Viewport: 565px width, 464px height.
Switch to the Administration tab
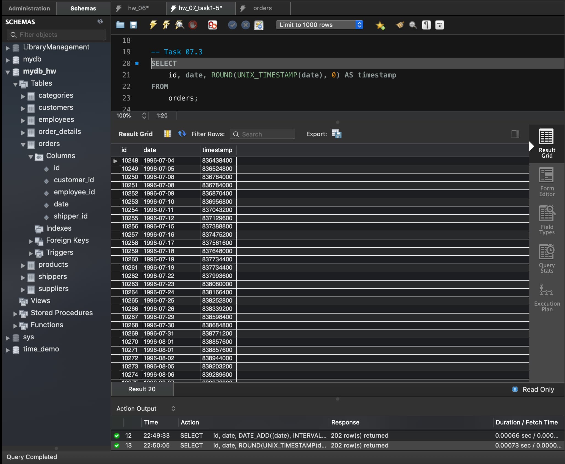coord(29,9)
